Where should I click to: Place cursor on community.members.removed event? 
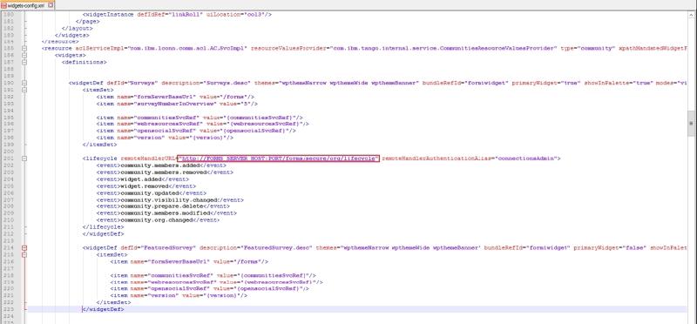165,172
